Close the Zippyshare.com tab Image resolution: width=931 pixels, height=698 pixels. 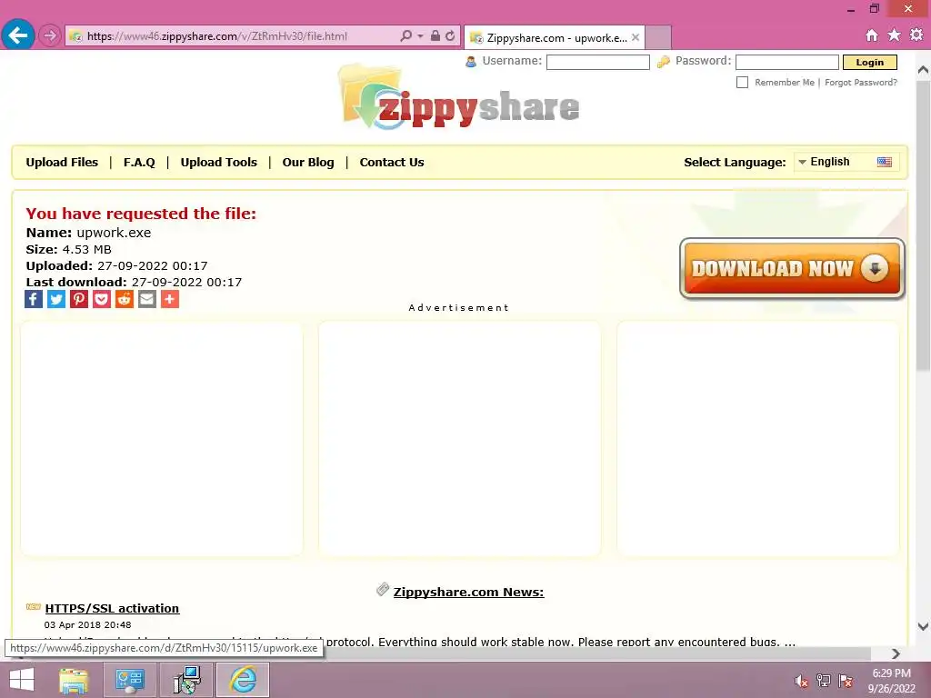(x=636, y=37)
